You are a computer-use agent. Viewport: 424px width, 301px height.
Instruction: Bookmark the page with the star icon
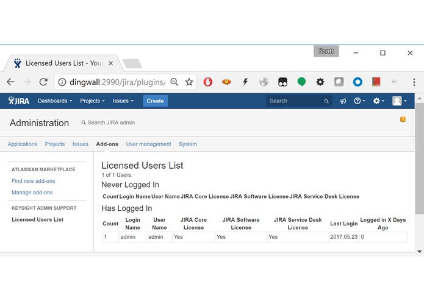coord(189,82)
